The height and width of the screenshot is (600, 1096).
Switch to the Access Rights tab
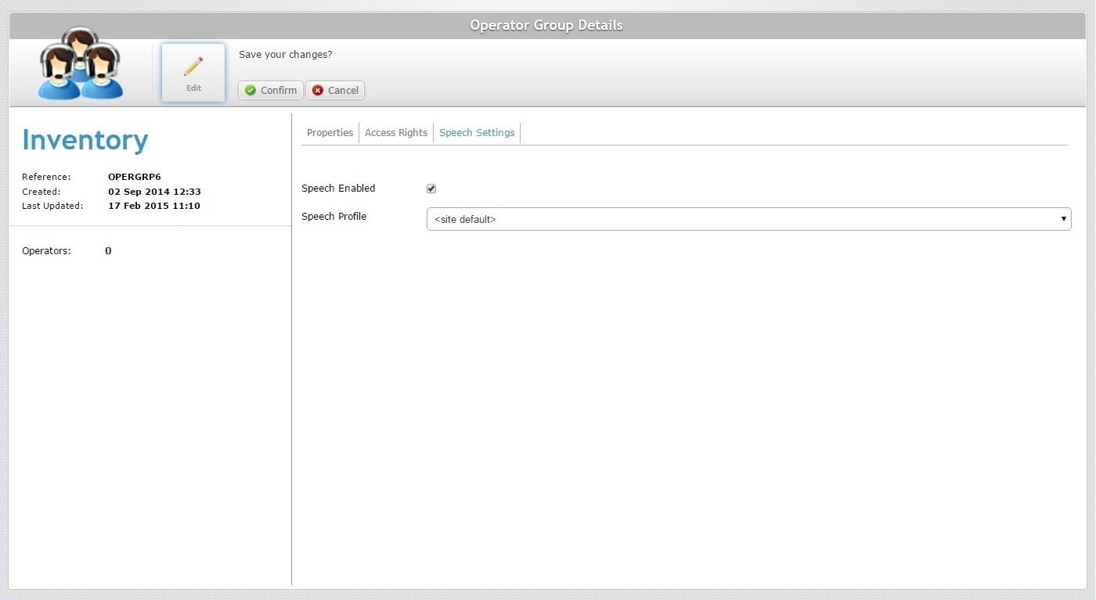(x=396, y=133)
